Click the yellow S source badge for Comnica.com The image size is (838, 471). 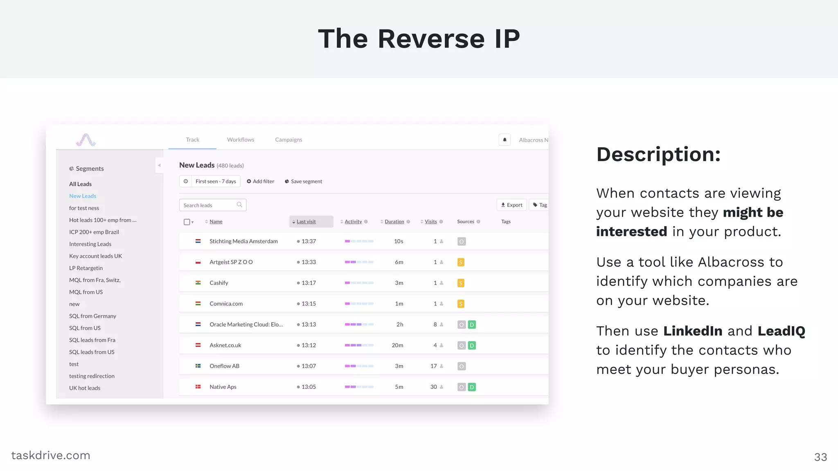point(461,304)
